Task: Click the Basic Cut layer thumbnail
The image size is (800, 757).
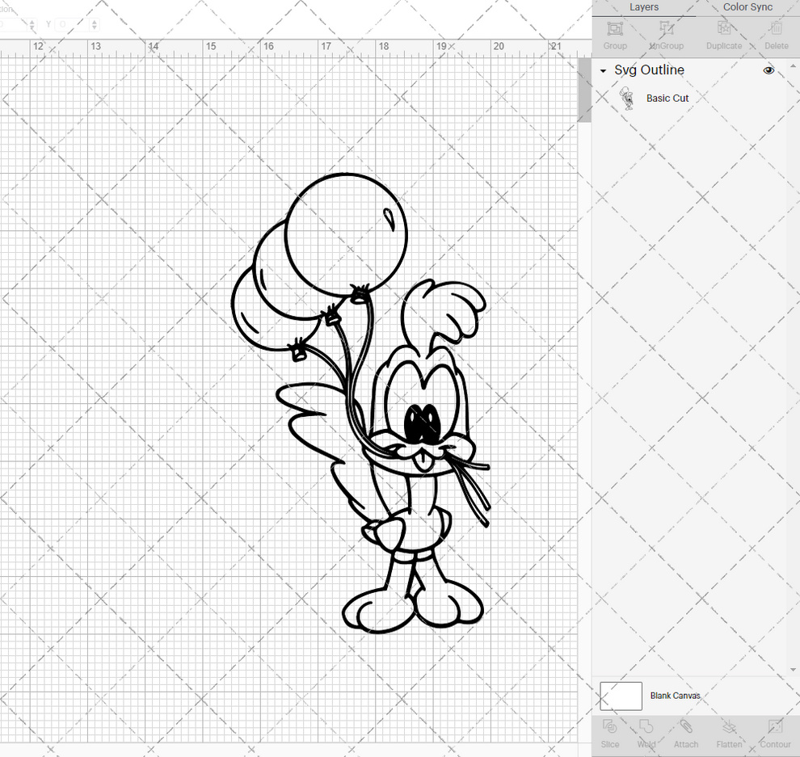Action: point(627,98)
